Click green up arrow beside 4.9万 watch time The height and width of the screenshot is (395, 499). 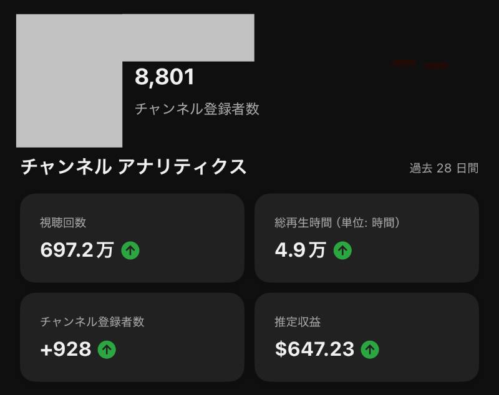[342, 250]
